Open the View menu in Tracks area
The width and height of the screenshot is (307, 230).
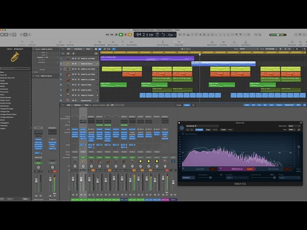pos(88,49)
